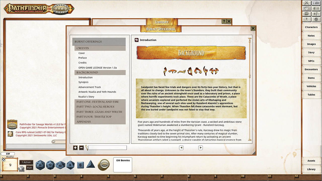Roll the d8 die
Screen dimensions: 322x181
pyautogui.click(x=70, y=165)
